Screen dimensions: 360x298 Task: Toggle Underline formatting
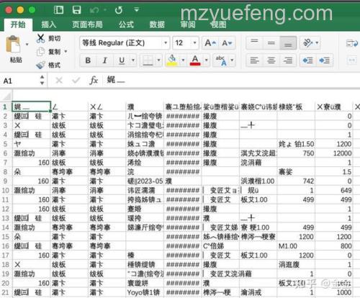pyautogui.click(x=122, y=60)
